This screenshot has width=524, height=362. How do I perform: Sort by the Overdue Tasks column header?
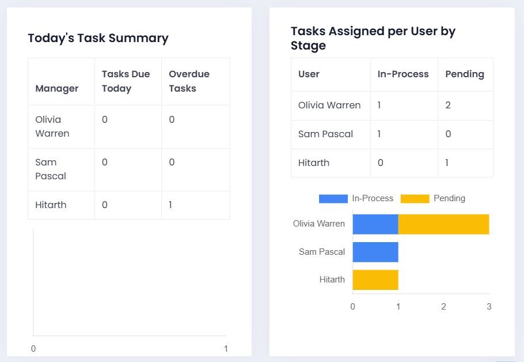point(189,81)
